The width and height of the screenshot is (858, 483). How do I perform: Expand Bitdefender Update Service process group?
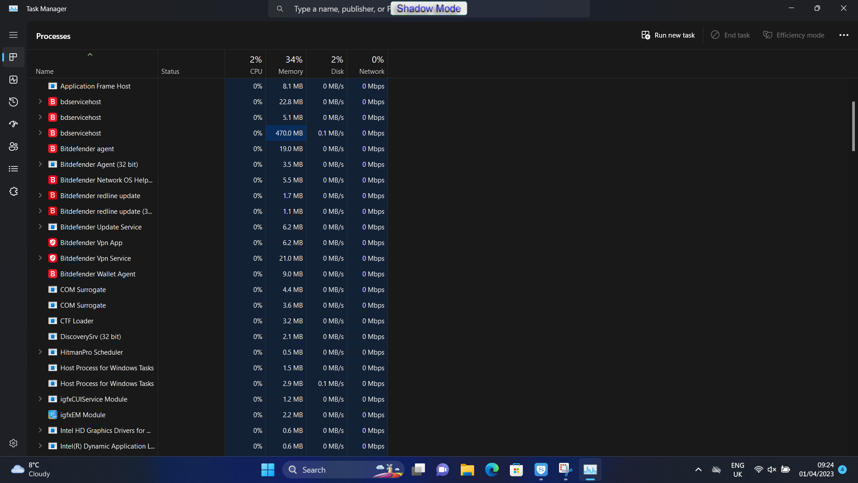tap(40, 227)
